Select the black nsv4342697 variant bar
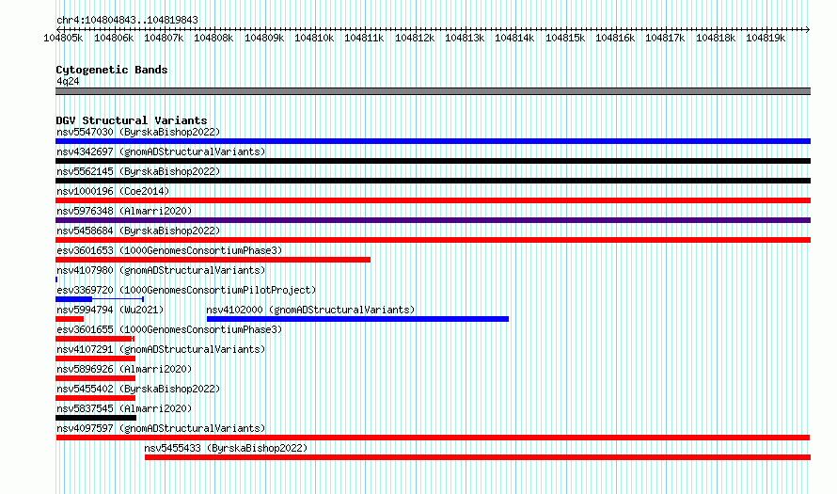The height and width of the screenshot is (494, 837). point(433,161)
